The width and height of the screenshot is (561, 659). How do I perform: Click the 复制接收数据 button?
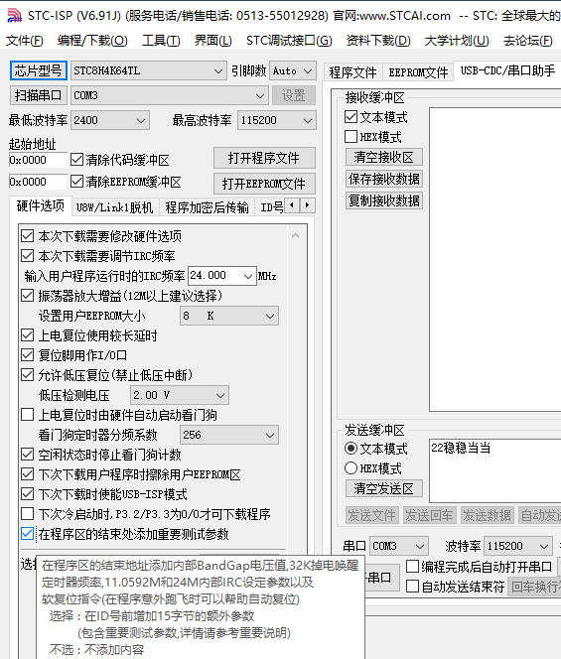tap(384, 200)
